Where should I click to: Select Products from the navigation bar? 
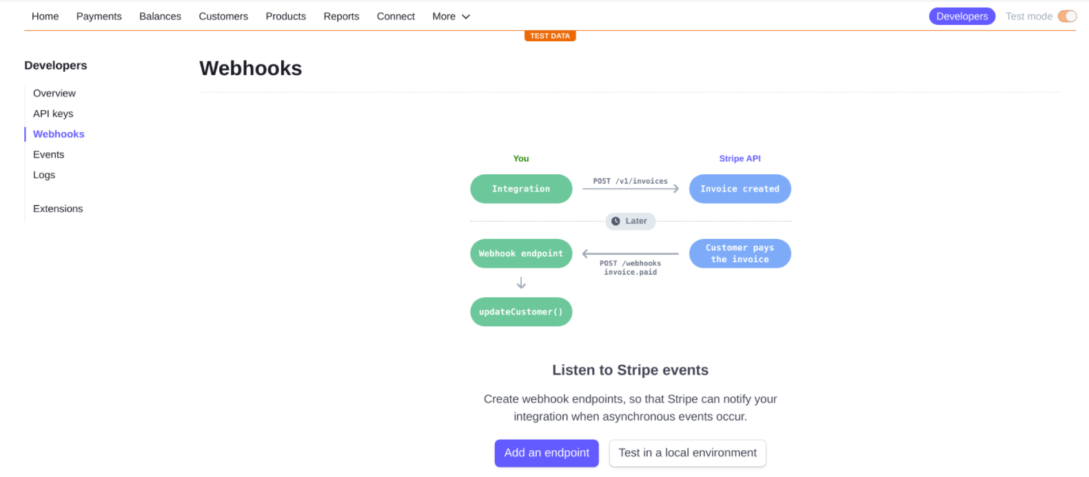(285, 17)
